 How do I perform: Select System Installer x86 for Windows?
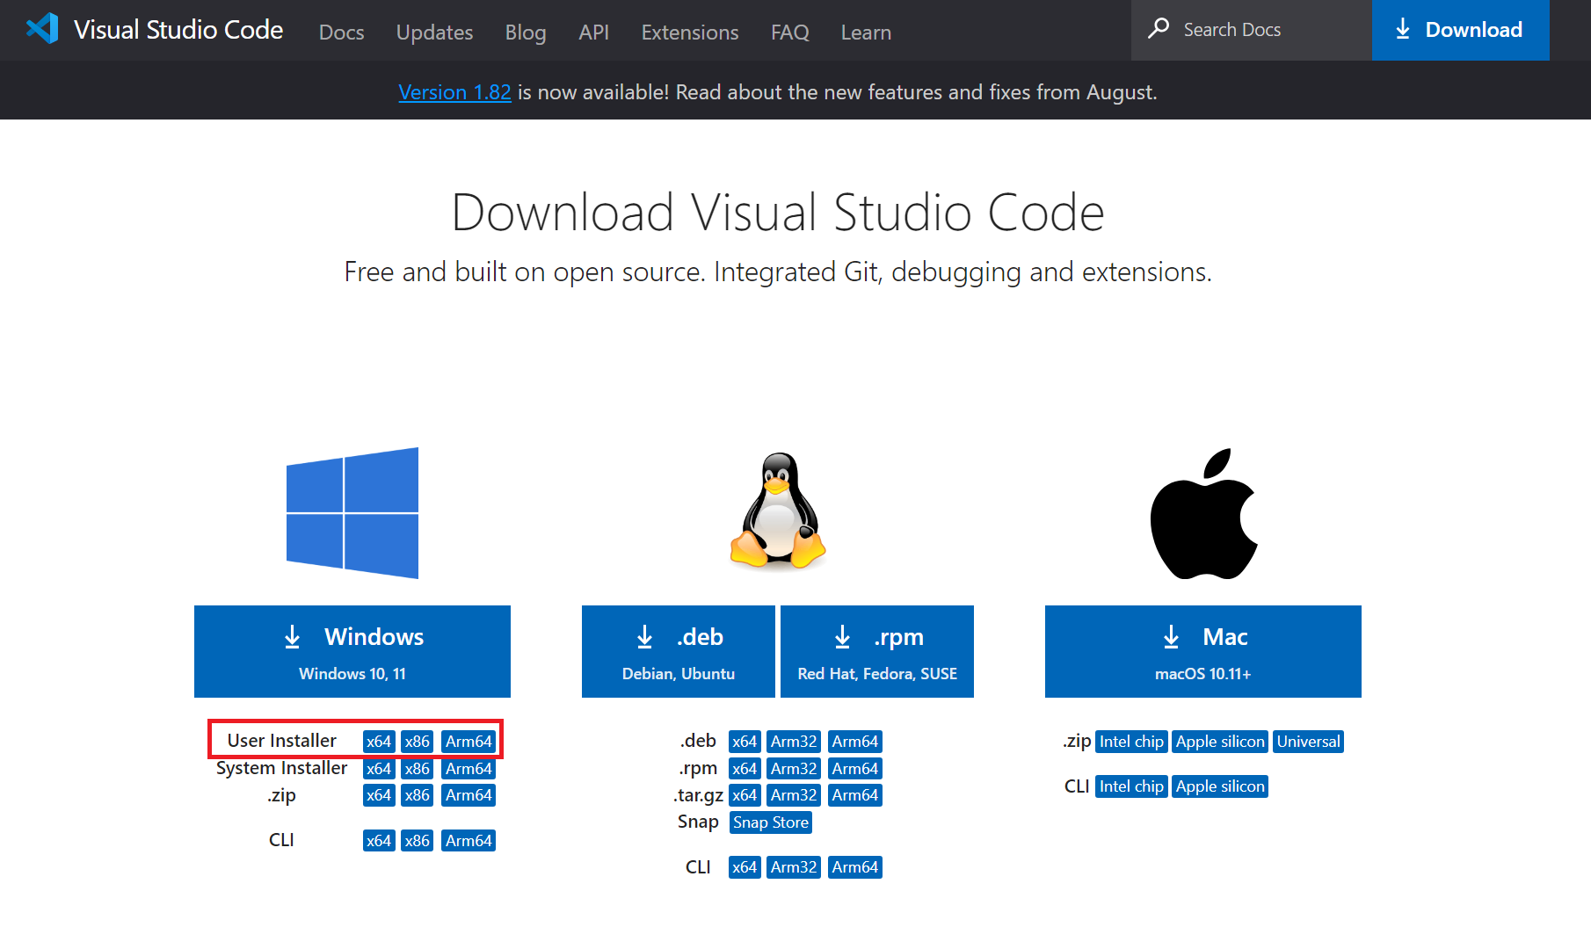click(x=417, y=769)
